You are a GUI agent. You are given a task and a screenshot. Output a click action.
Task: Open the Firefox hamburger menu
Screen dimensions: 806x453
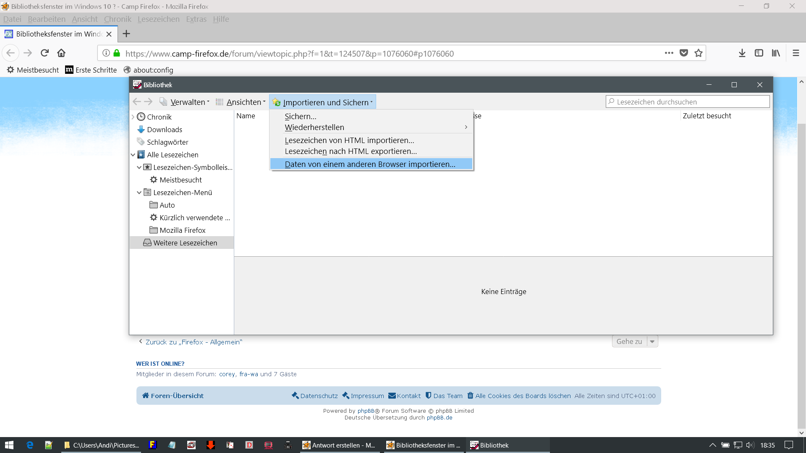pyautogui.click(x=796, y=53)
